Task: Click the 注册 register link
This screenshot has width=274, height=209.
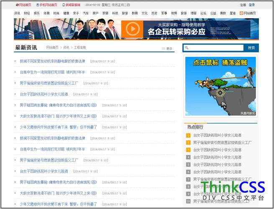Action: [243, 5]
